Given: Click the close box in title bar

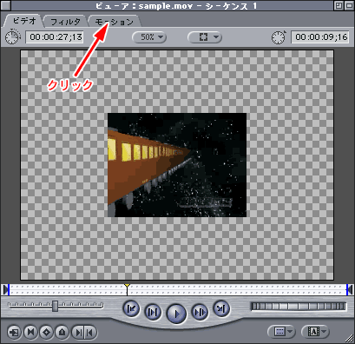Looking at the screenshot, I should (x=6, y=5).
